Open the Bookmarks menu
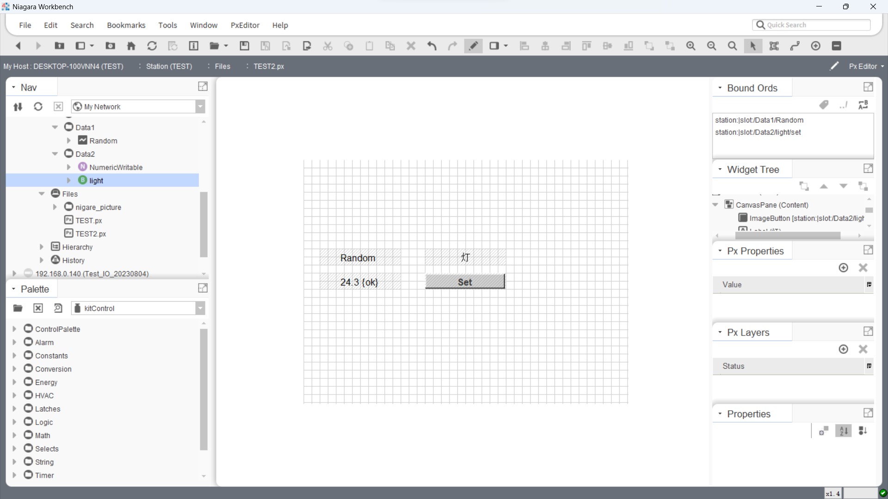Viewport: 888px width, 499px height. pyautogui.click(x=126, y=25)
